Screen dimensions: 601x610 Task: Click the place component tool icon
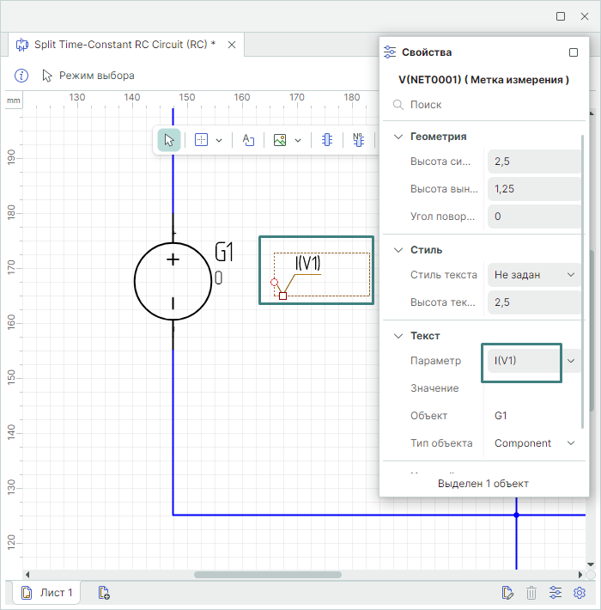(x=327, y=140)
